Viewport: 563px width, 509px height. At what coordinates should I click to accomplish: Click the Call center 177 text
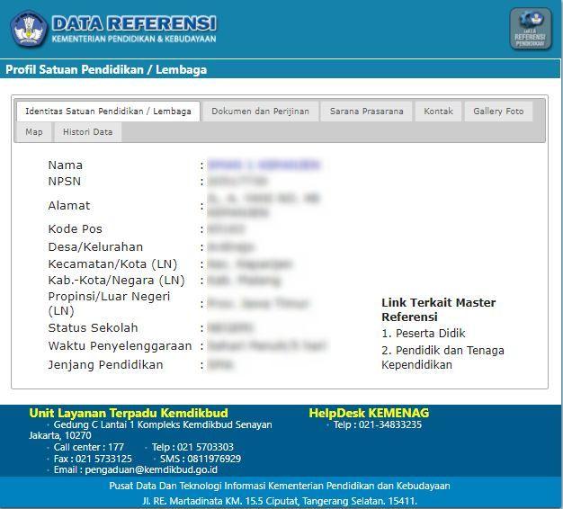89,447
